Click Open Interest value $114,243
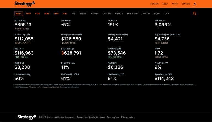212x122 pixels. (x=164, y=78)
